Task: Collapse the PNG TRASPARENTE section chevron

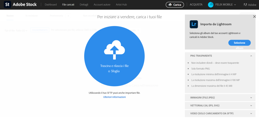Action: point(251,56)
